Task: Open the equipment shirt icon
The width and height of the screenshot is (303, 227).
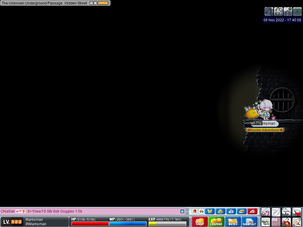Action: [210, 211]
